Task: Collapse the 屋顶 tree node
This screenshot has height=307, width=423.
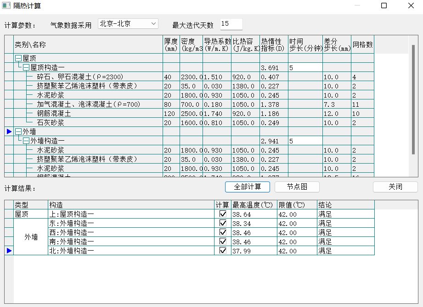Action: (18, 58)
